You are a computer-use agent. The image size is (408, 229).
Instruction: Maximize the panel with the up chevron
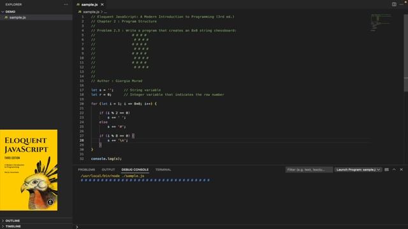point(394,170)
